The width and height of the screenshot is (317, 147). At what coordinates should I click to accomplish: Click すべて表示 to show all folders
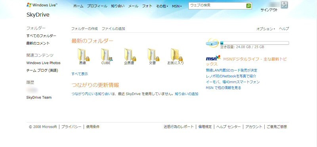(x=80, y=74)
